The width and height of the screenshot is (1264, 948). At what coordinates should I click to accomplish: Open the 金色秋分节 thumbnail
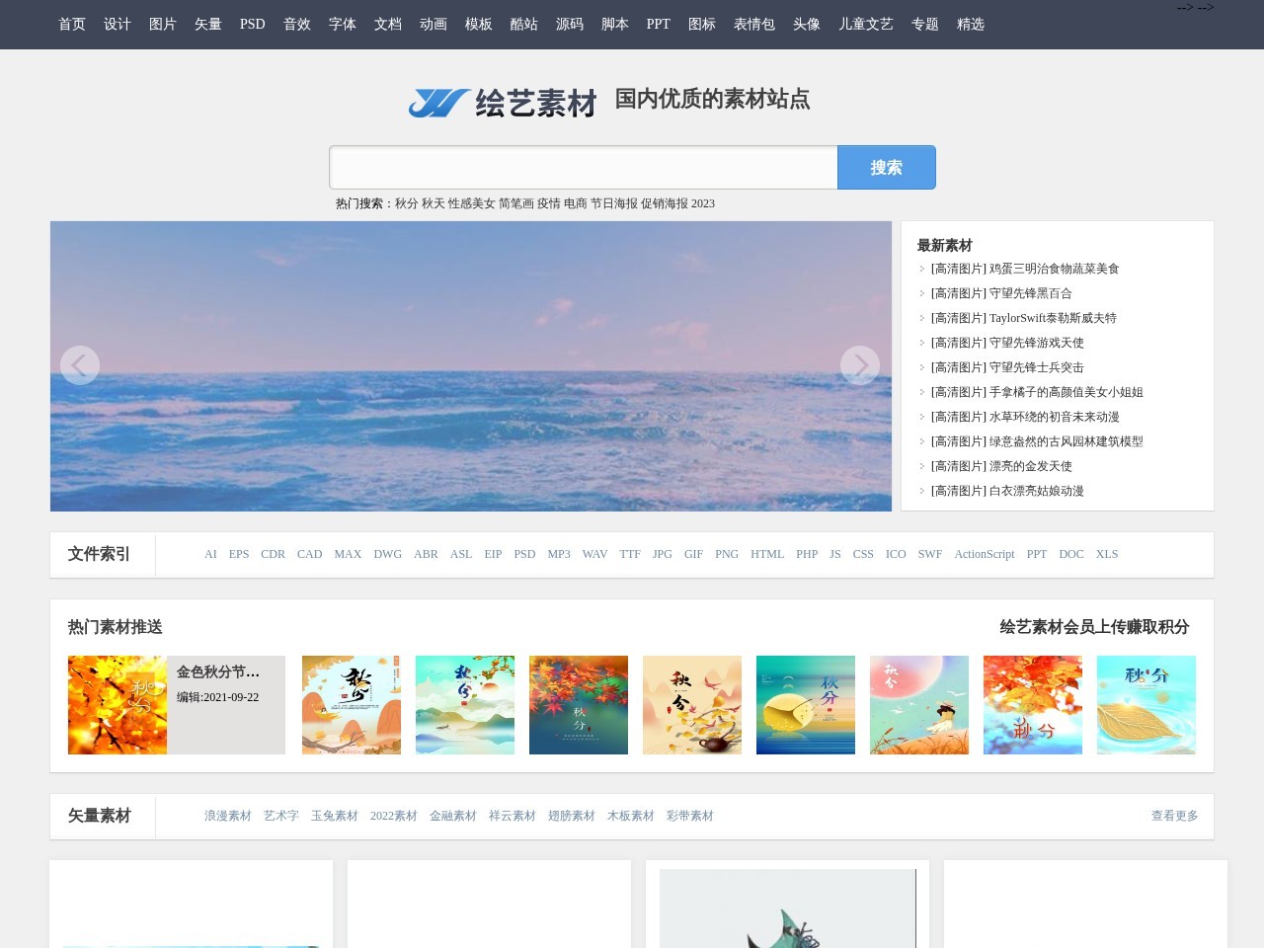pos(117,704)
